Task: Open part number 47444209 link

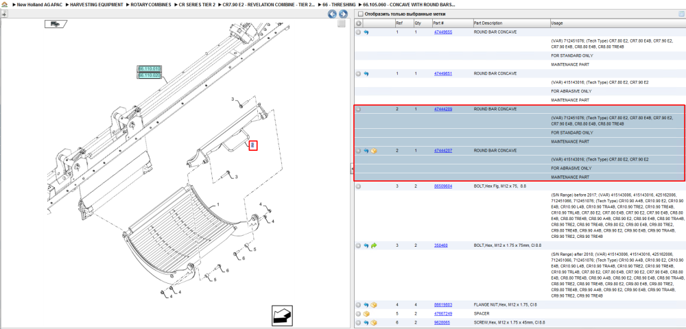Action: click(442, 109)
